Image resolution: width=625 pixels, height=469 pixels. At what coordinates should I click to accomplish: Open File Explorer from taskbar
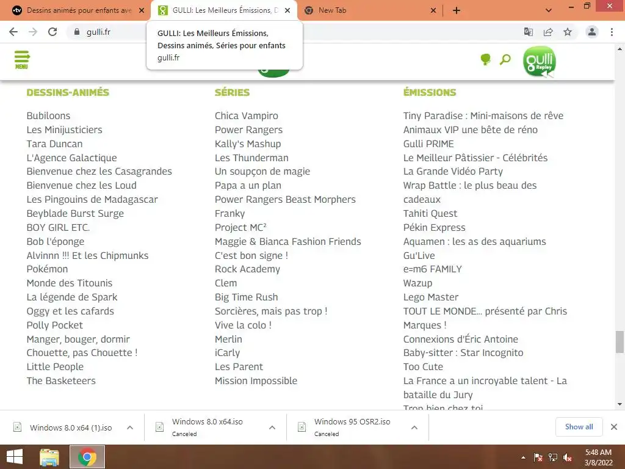pos(49,457)
